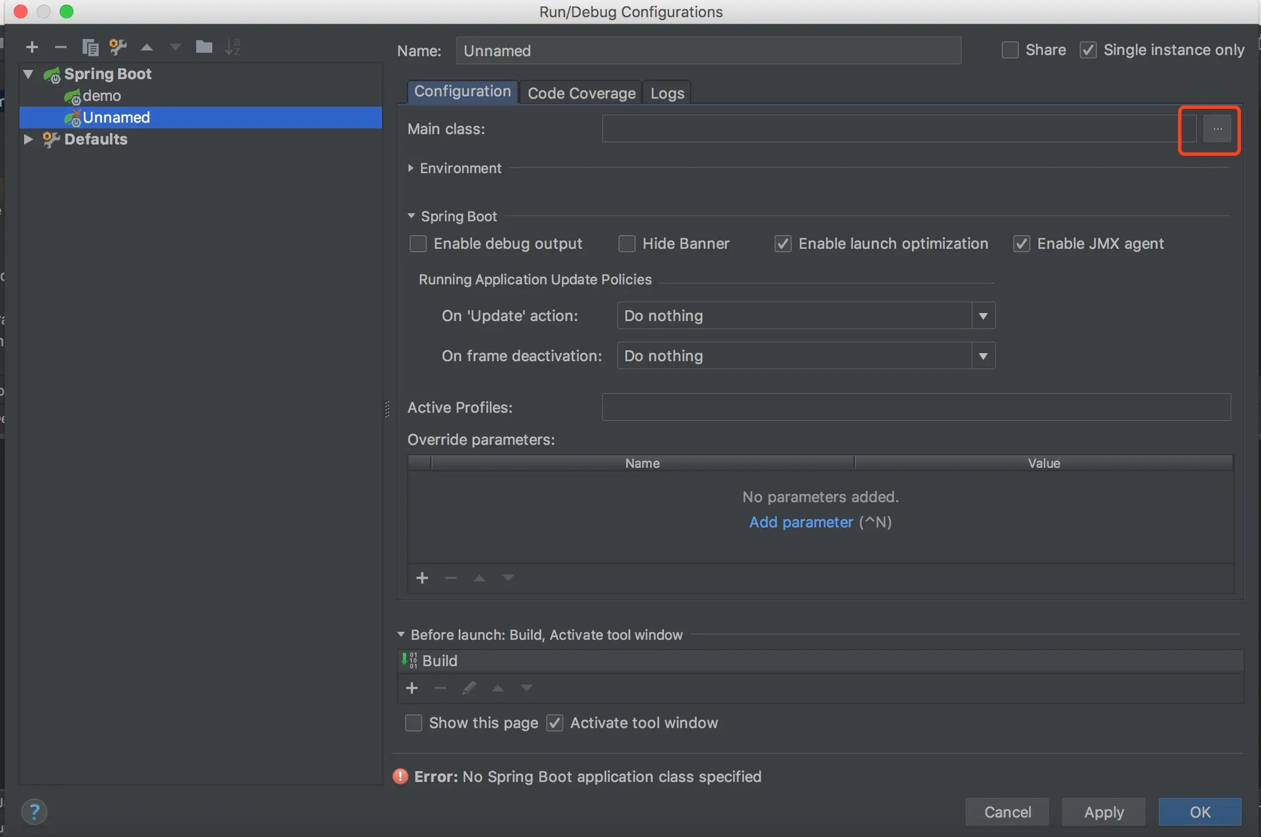Screen dimensions: 1261x837
Task: Open main class browse ellipsis button
Action: (x=1217, y=129)
